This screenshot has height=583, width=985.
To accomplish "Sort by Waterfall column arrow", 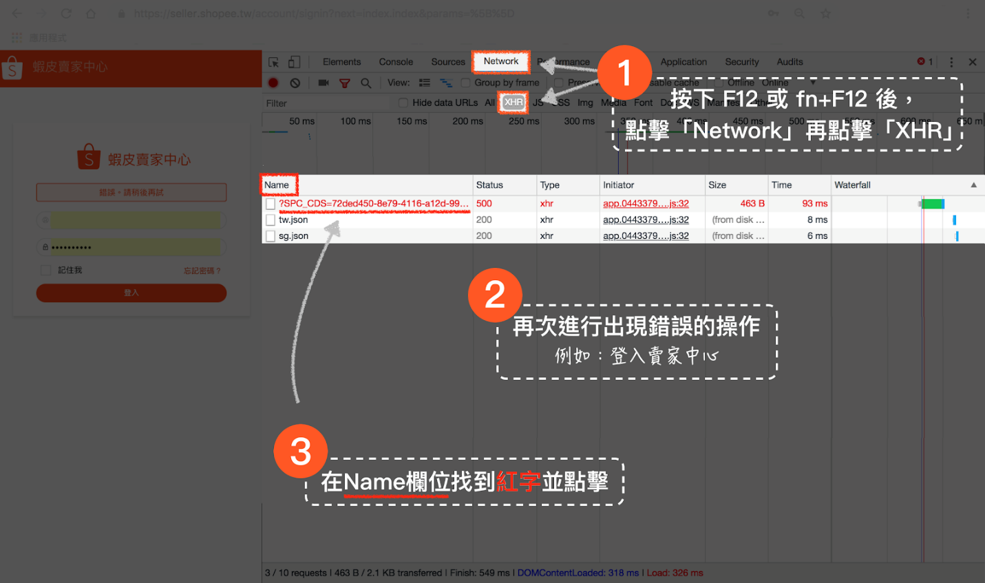I will pos(973,185).
